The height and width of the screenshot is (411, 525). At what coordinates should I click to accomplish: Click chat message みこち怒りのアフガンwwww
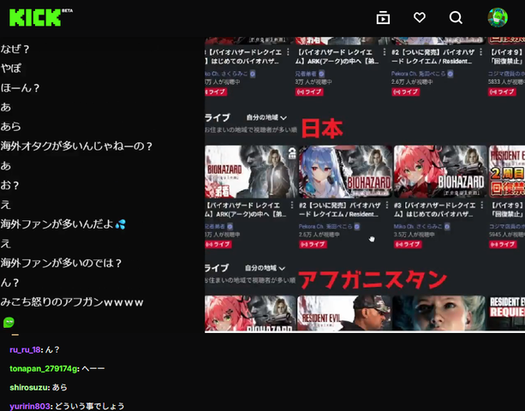(x=72, y=302)
